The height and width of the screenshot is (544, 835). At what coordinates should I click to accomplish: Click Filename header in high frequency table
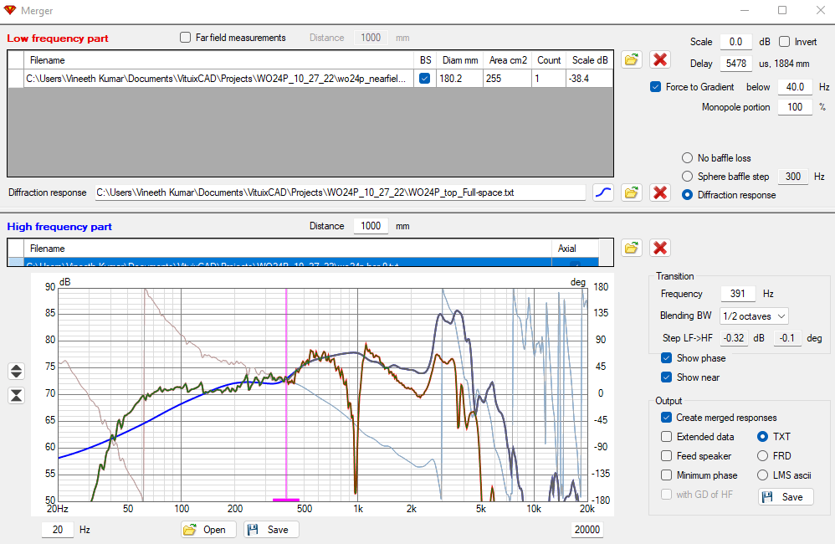[x=288, y=249]
